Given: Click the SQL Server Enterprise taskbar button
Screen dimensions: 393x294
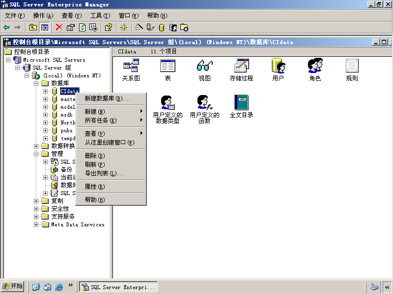Looking at the screenshot, I should tap(118, 287).
